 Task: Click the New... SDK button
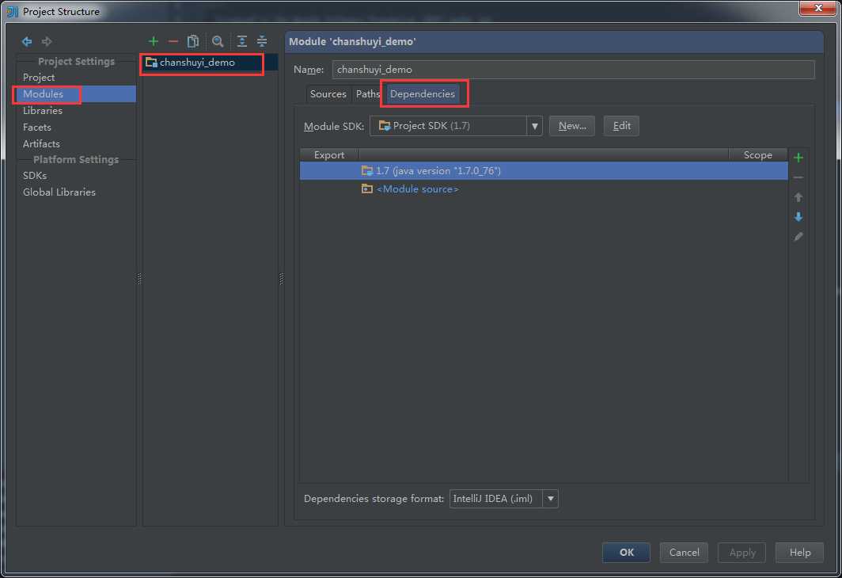tap(572, 126)
